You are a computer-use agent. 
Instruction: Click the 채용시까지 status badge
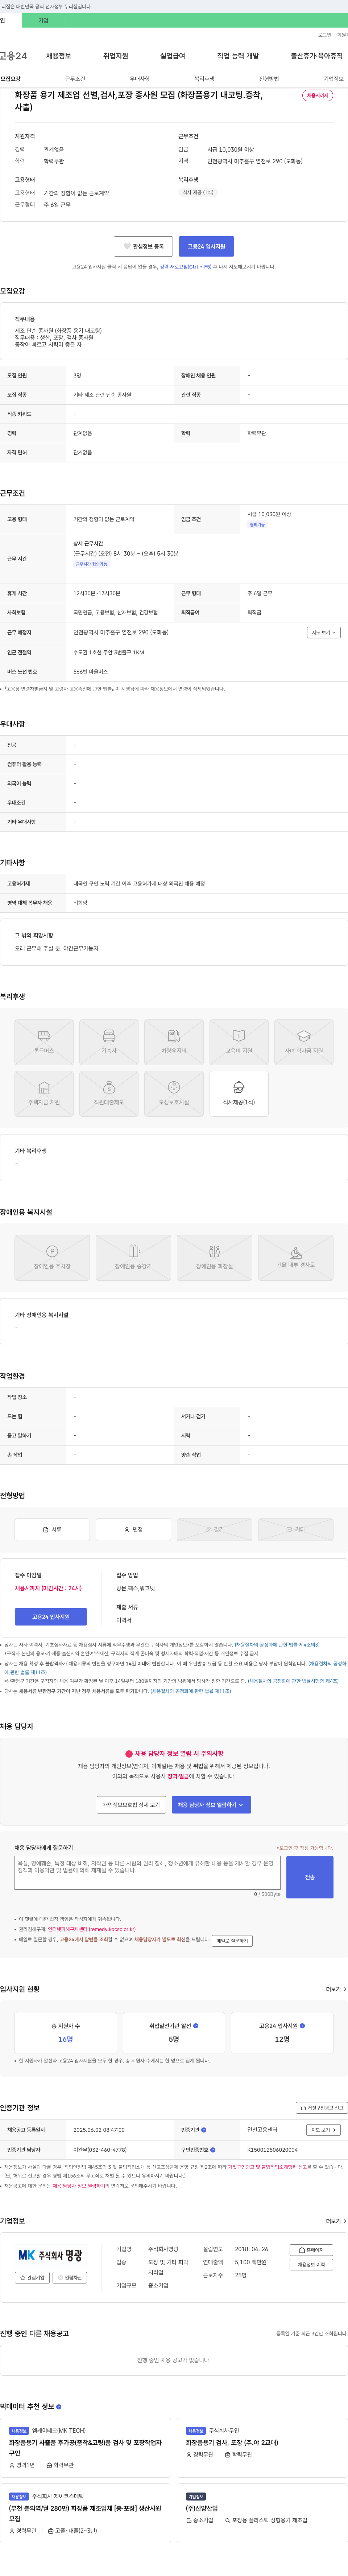(x=318, y=96)
